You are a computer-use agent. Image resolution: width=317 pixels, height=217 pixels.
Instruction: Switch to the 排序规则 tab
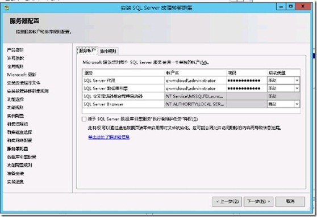pos(108,51)
